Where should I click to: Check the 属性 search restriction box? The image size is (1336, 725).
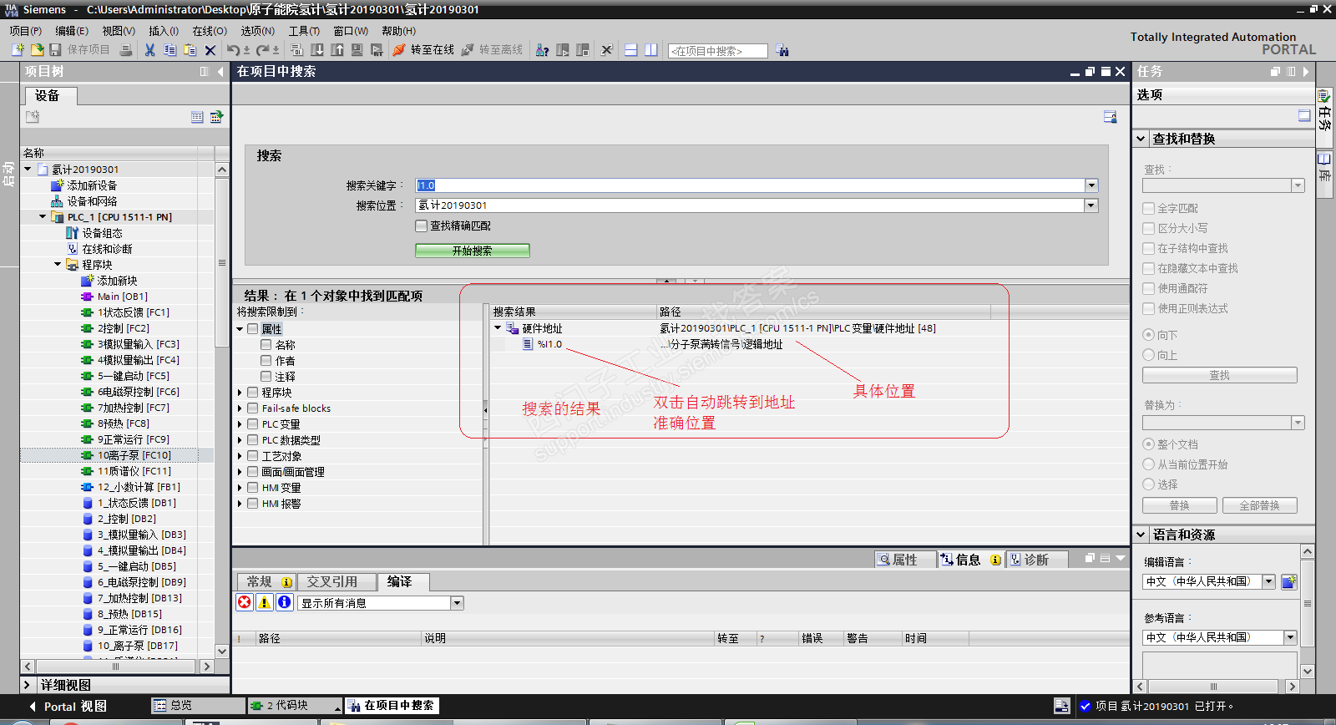pyautogui.click(x=253, y=329)
